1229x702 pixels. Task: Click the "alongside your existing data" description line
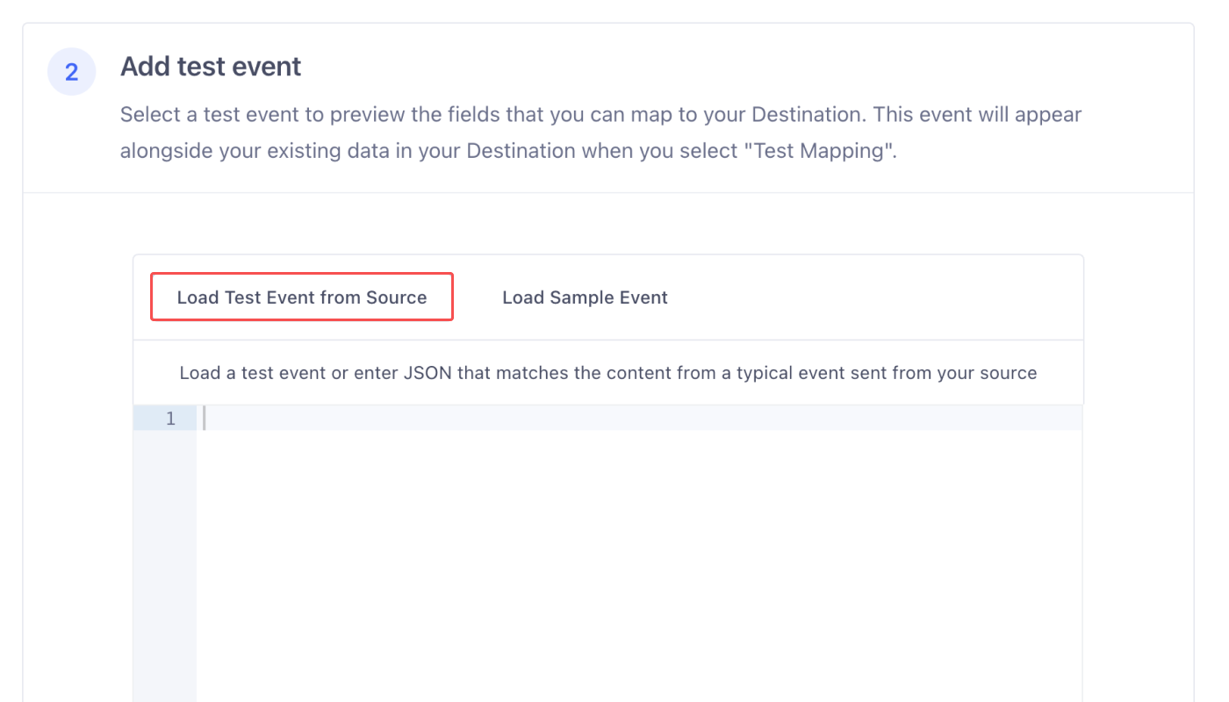coord(509,151)
